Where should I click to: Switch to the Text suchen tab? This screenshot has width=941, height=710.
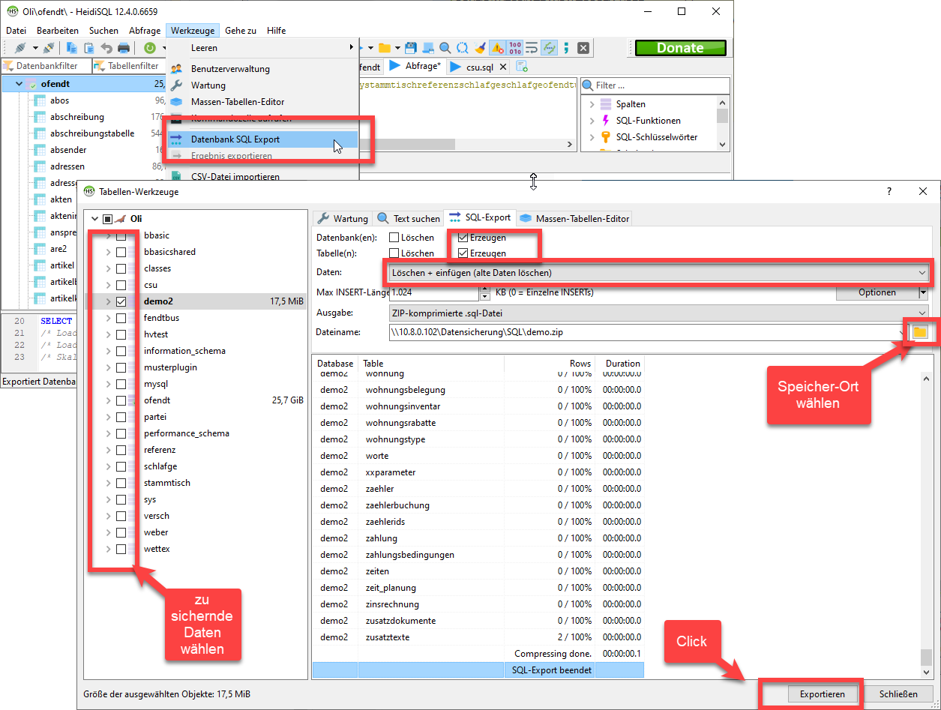point(408,218)
